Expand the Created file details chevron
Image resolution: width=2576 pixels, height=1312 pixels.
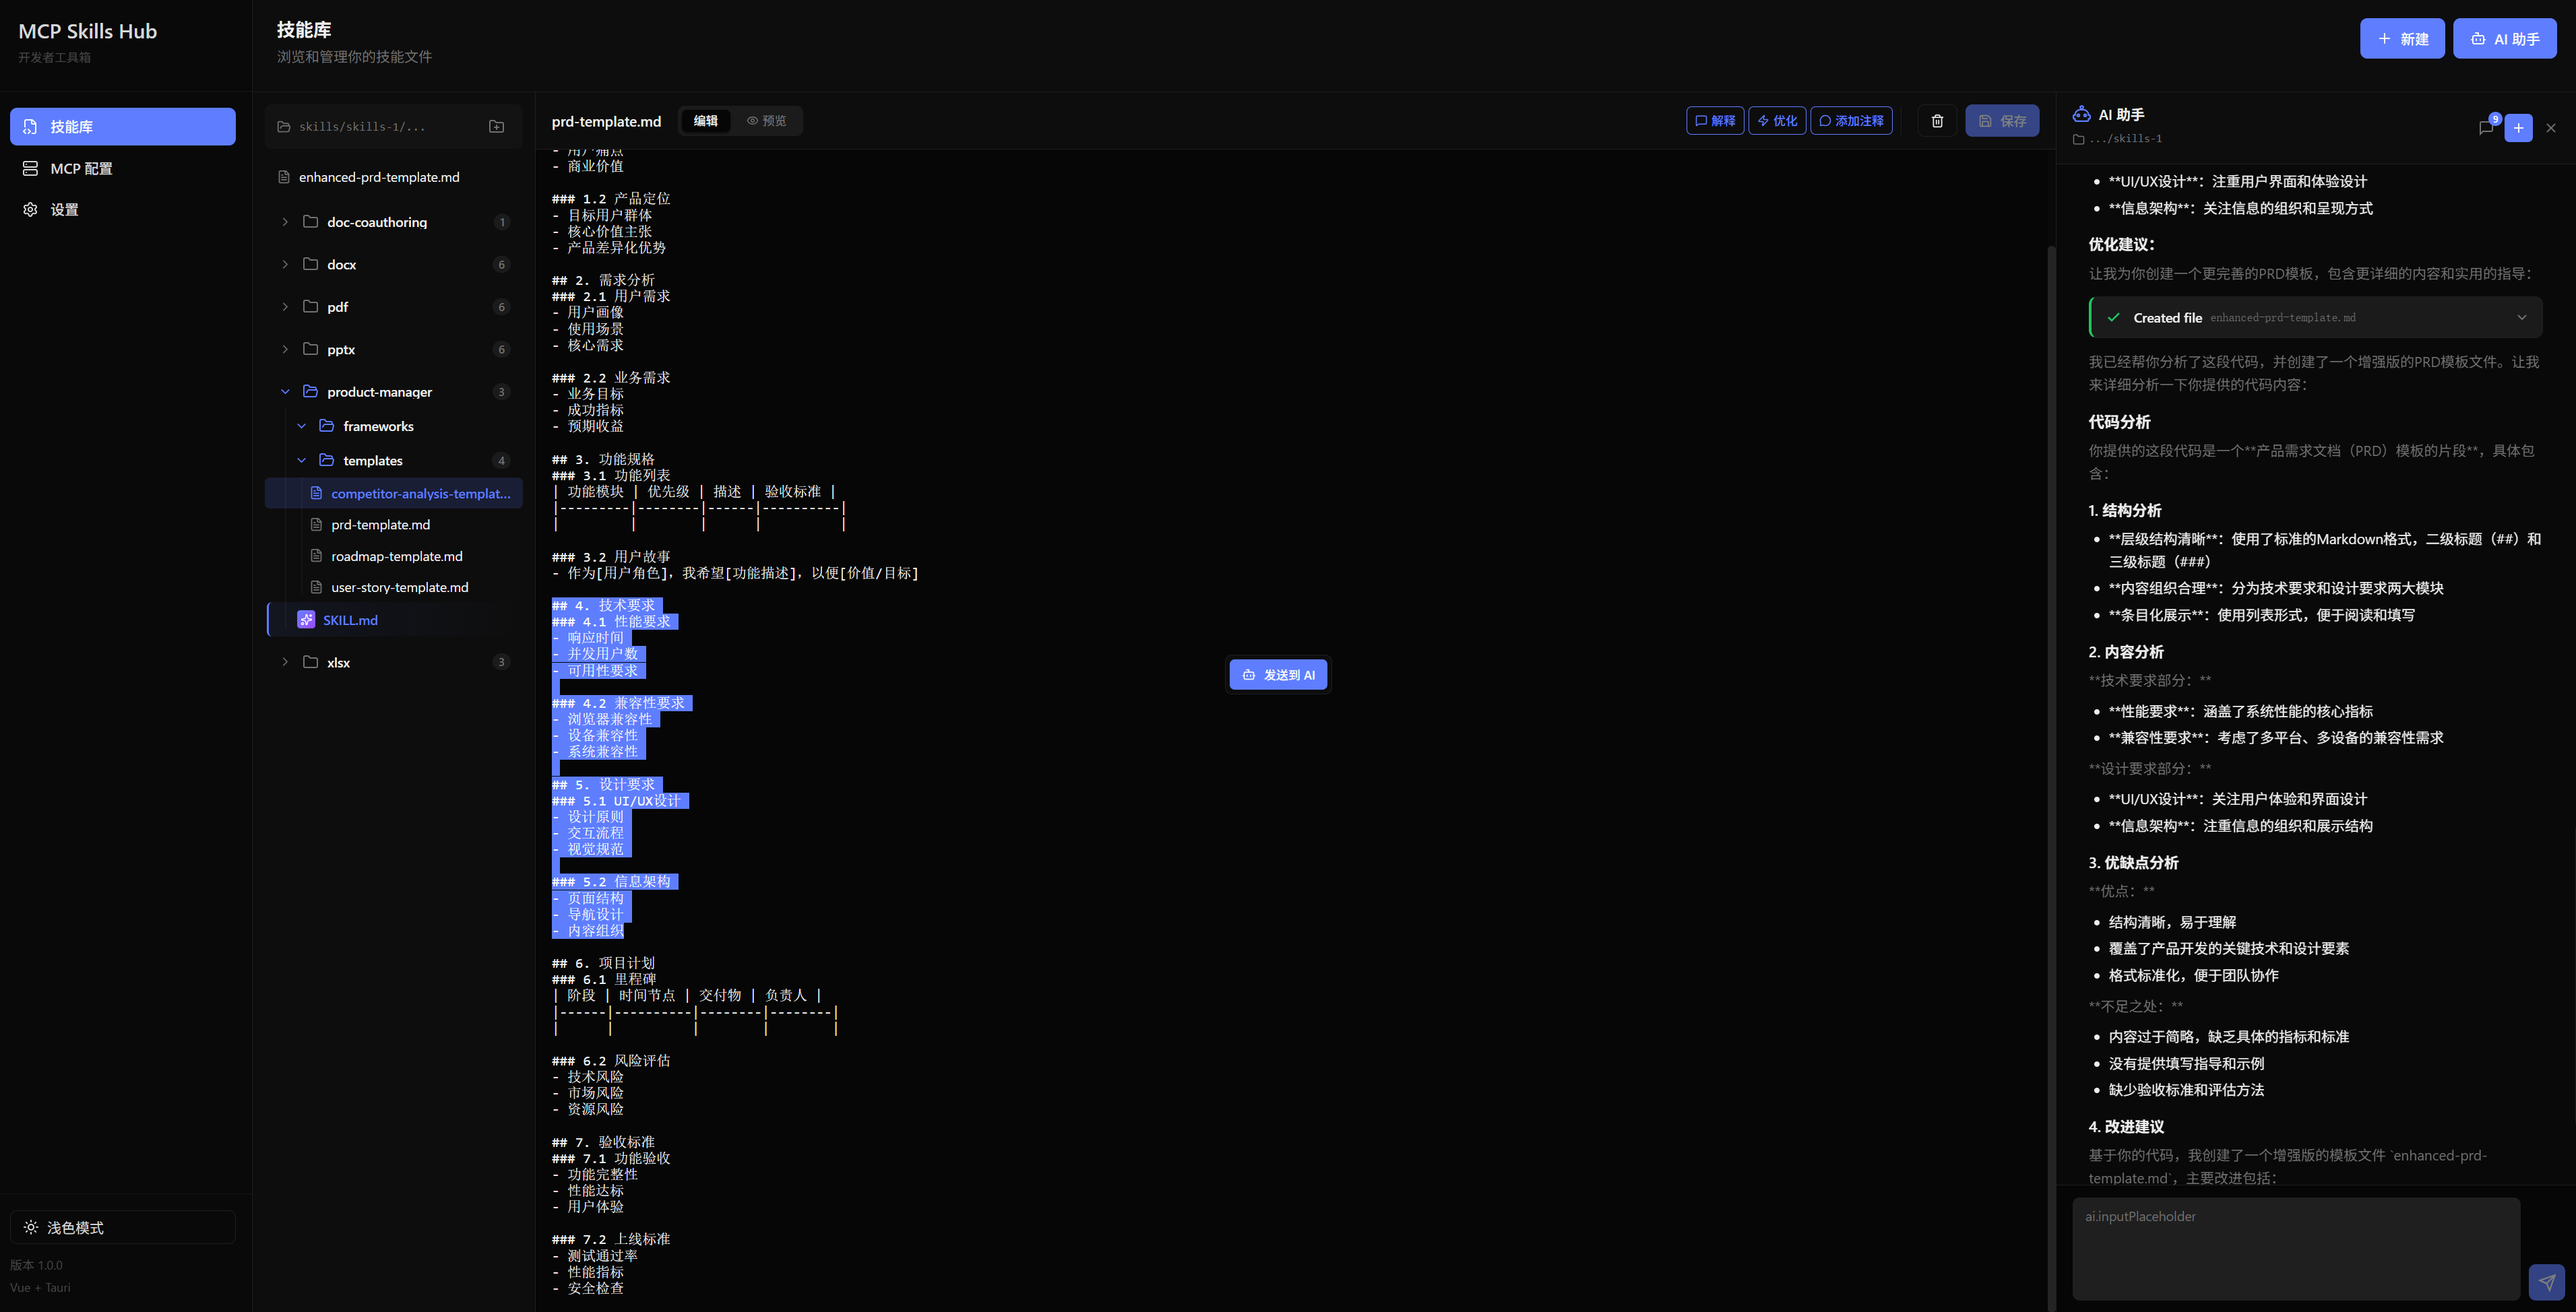[x=2522, y=318]
